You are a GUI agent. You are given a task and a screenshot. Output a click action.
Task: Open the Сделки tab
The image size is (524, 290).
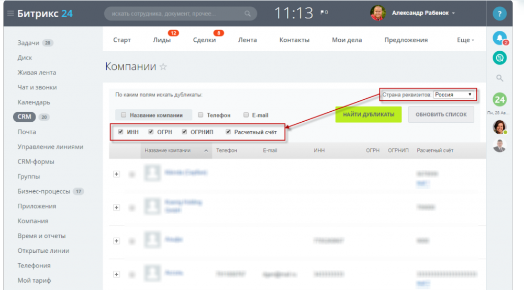[x=204, y=40]
